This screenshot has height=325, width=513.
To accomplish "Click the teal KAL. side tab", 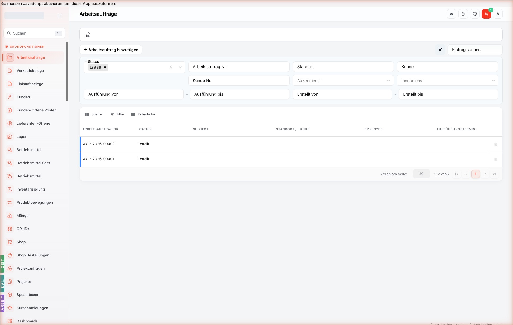I will pyautogui.click(x=2, y=284).
